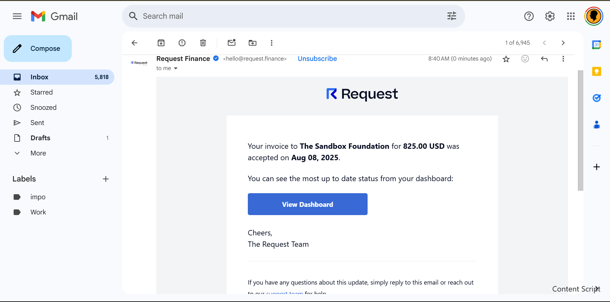610x302 pixels.
Task: Toggle the main menu hamburger
Action: coord(17,16)
